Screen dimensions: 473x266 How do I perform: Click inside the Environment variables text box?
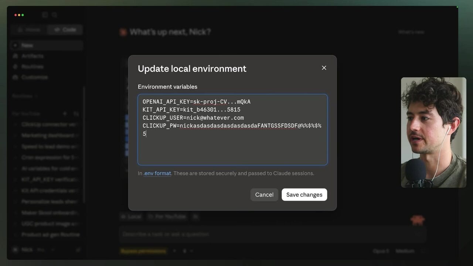tap(232, 129)
